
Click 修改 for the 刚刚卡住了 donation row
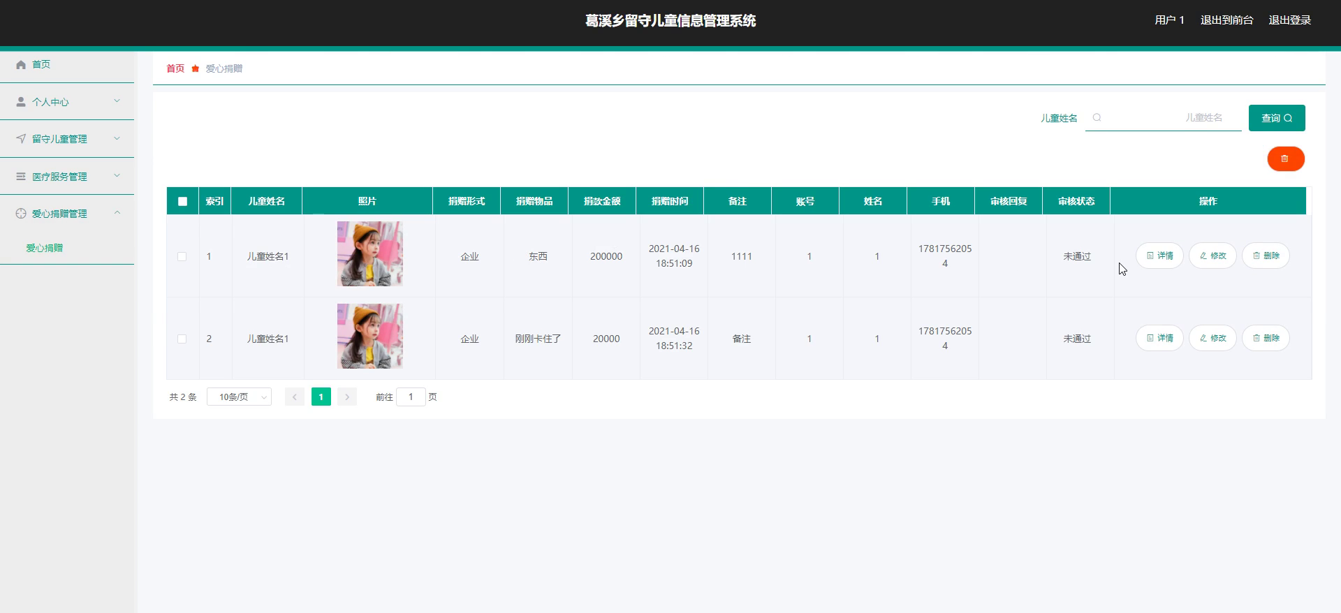pos(1212,338)
